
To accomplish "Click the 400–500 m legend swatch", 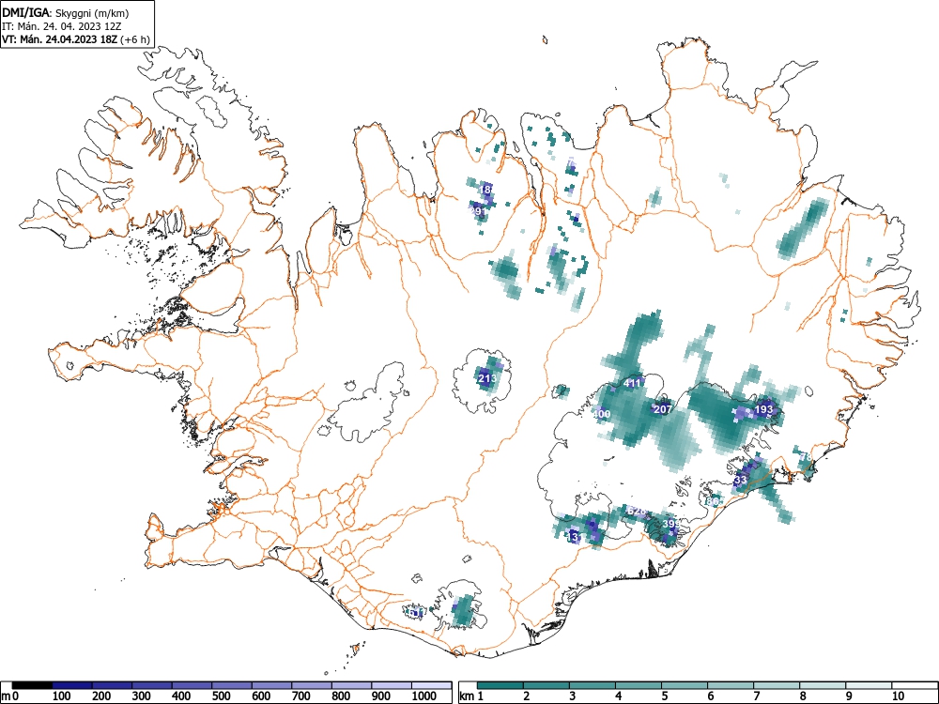I will tap(192, 685).
